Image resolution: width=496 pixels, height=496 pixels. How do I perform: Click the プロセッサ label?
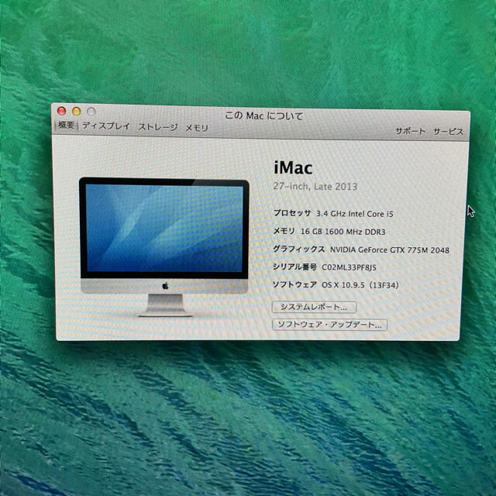[292, 213]
